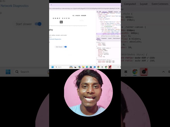
Task: Switch to the DevTools Console tab
Action: [x=110, y=12]
